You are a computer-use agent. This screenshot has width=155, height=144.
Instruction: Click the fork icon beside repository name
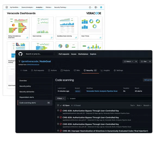coord(20,61)
